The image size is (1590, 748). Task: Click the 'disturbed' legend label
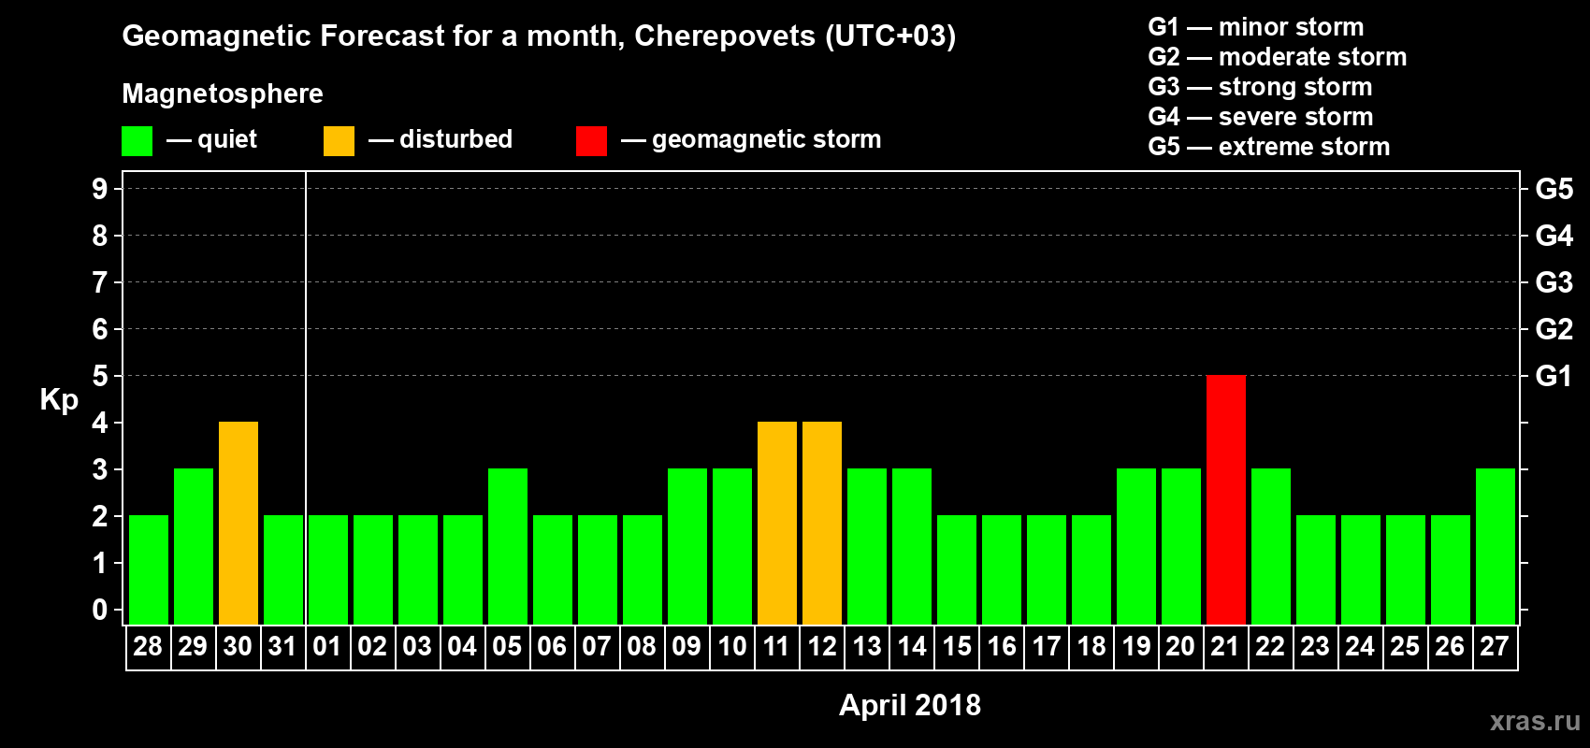coord(455,139)
